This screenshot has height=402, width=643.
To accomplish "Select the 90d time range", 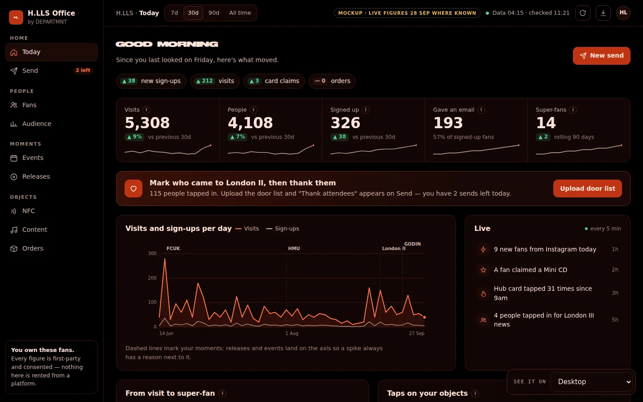I will (214, 13).
